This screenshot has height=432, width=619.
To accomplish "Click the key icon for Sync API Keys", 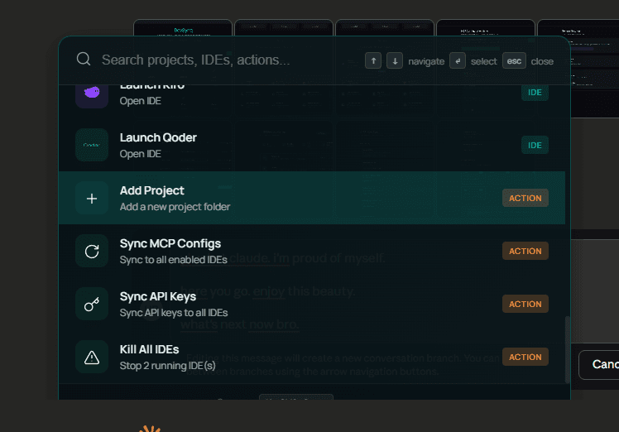I will 92,304.
